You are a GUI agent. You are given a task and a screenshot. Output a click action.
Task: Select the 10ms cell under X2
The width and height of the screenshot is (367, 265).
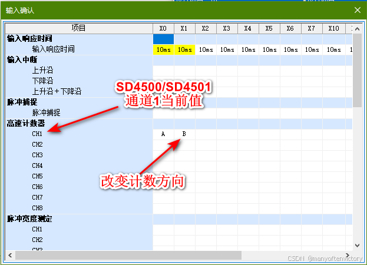pos(206,49)
